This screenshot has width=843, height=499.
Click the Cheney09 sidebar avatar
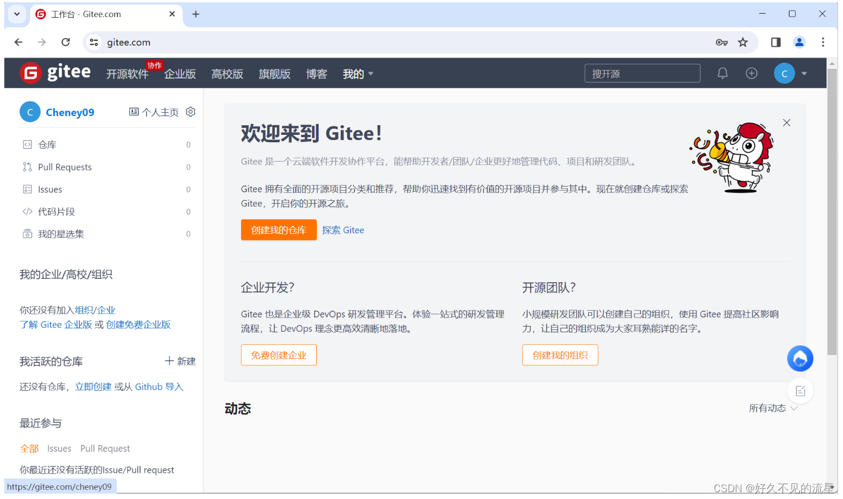[x=30, y=112]
